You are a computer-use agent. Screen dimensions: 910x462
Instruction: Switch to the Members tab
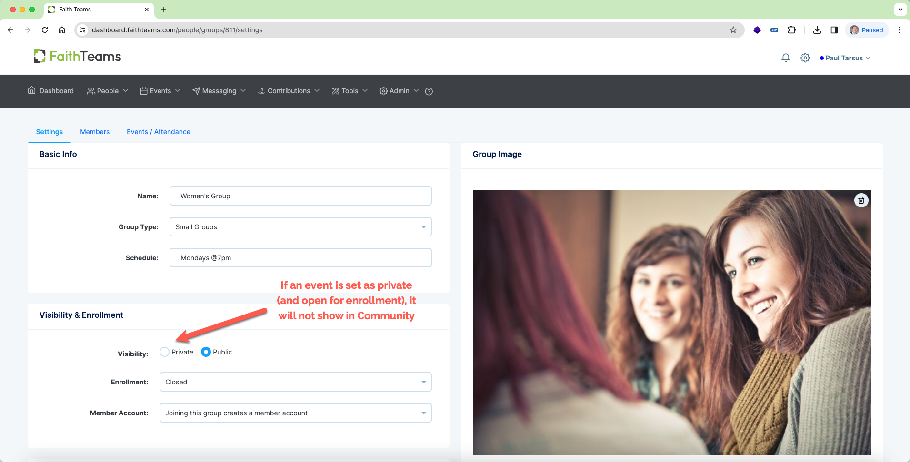pos(95,132)
